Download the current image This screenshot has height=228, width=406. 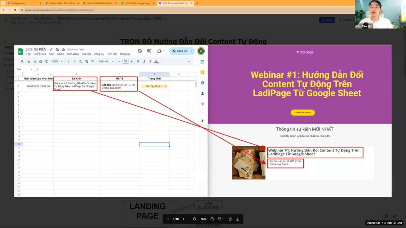[238, 219]
